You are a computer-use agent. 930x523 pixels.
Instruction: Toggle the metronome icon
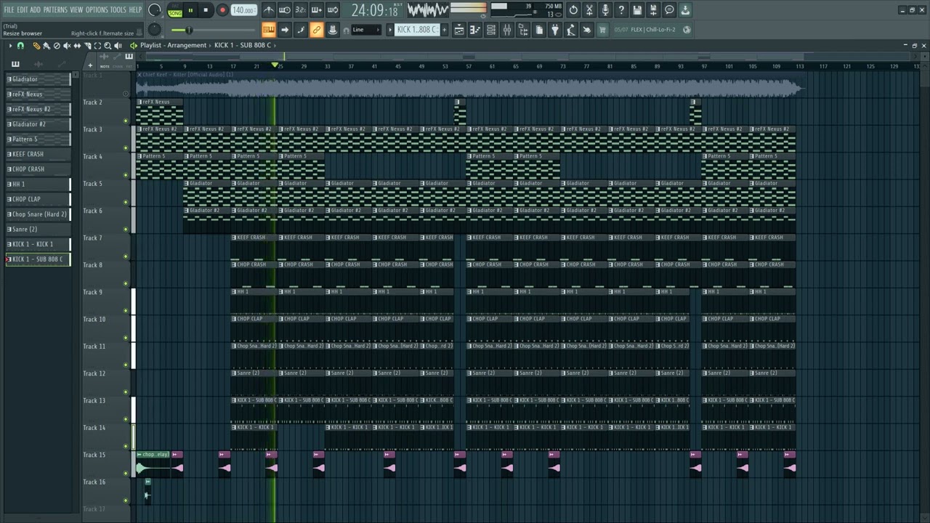tap(269, 10)
